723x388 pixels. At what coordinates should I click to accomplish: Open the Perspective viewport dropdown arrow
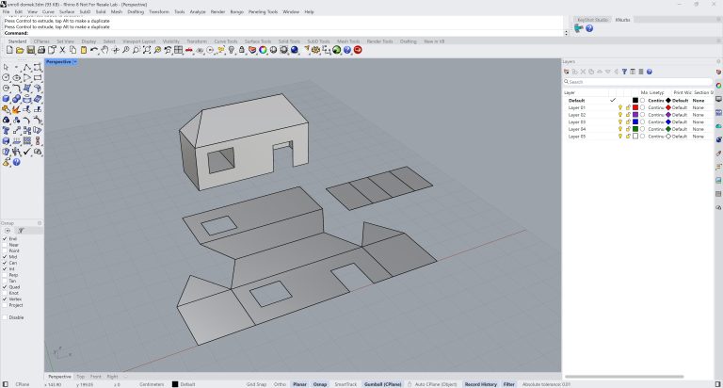click(x=75, y=62)
